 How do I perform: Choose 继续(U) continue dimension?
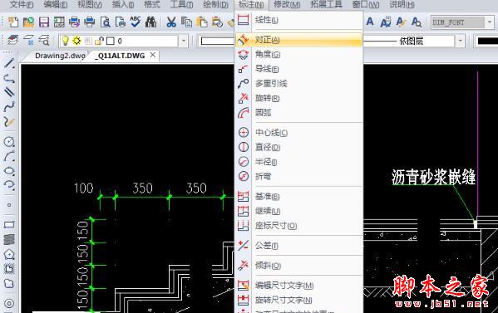(x=298, y=211)
